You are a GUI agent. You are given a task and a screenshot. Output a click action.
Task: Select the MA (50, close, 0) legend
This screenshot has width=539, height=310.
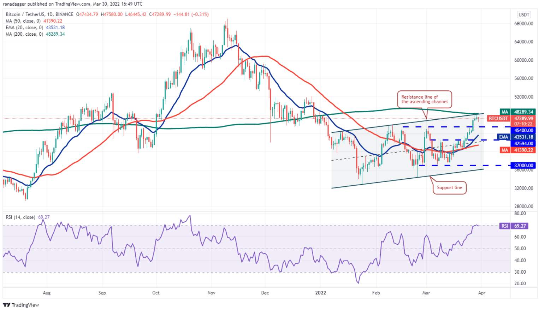(34, 21)
